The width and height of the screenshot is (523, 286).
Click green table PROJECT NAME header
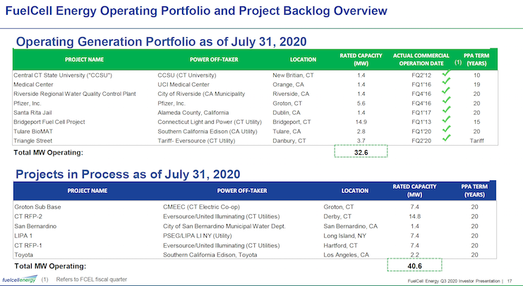click(84, 60)
